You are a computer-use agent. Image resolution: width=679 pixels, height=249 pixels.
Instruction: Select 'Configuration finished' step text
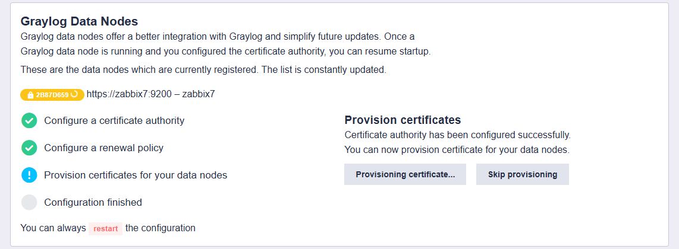[93, 202]
